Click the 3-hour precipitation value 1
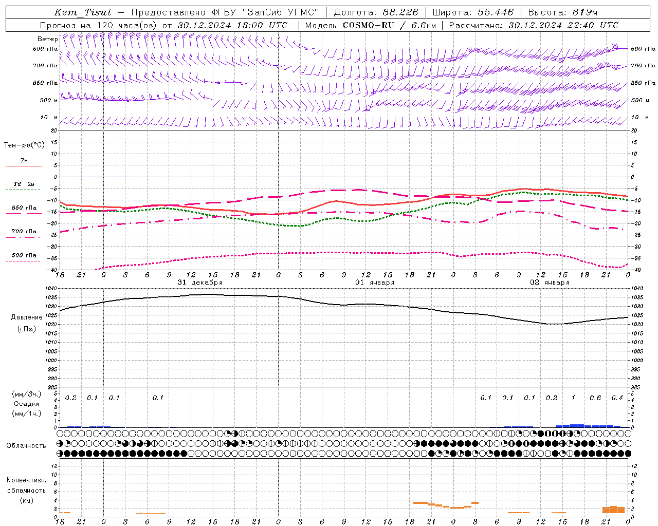 pyautogui.click(x=574, y=398)
